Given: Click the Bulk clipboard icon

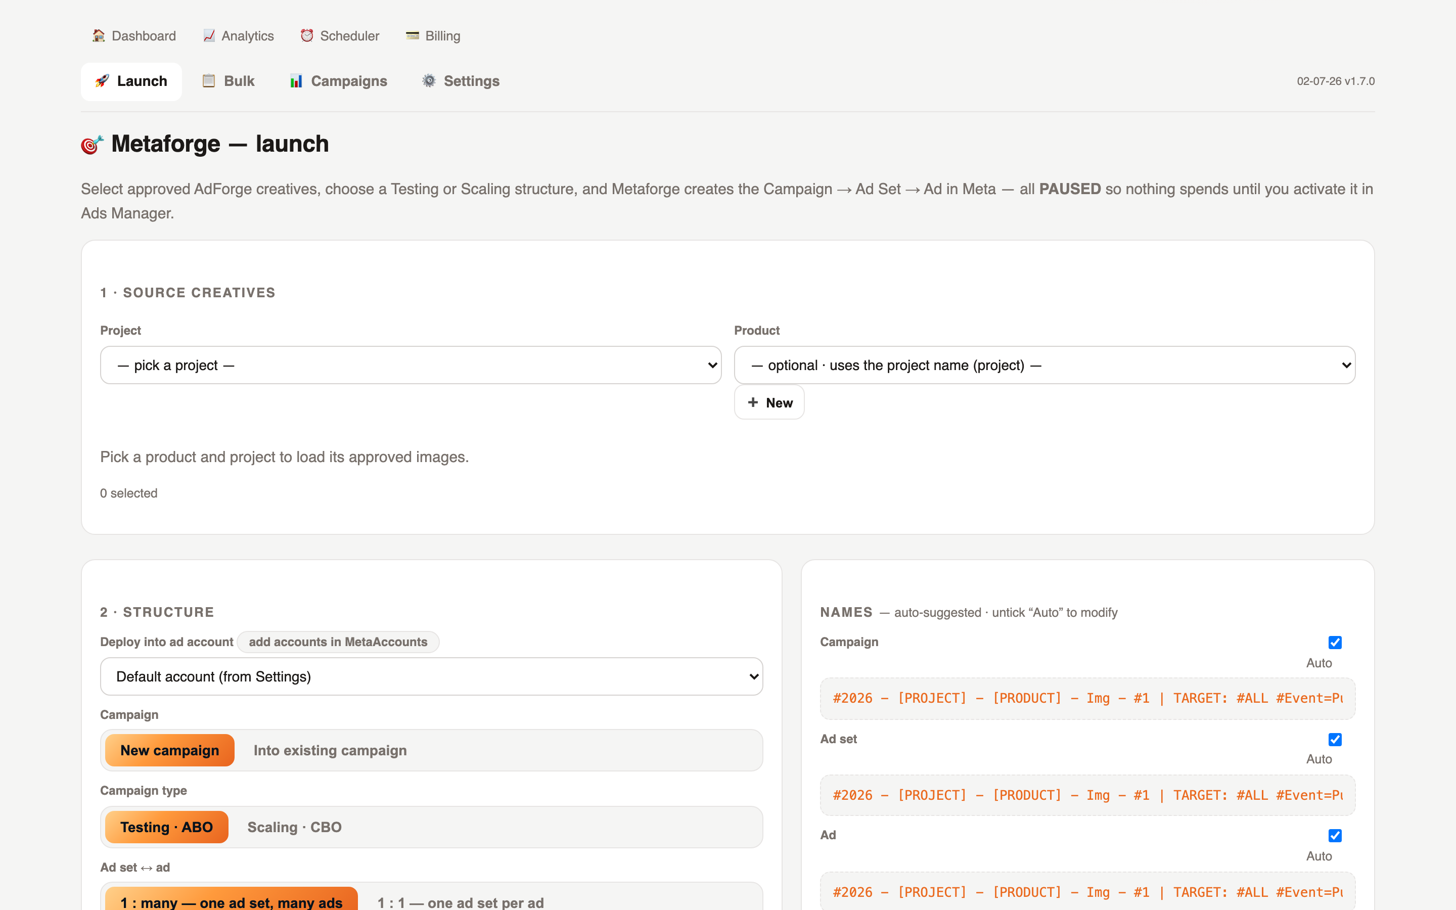Looking at the screenshot, I should pyautogui.click(x=209, y=81).
